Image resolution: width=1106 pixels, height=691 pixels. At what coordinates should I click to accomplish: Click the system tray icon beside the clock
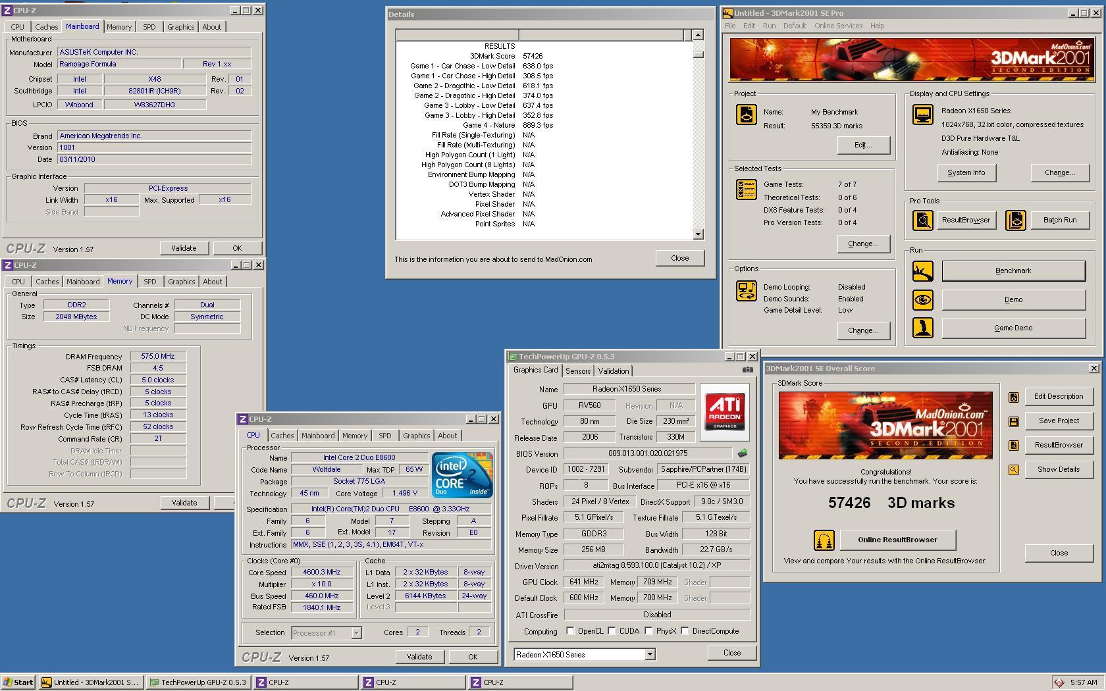1059,682
